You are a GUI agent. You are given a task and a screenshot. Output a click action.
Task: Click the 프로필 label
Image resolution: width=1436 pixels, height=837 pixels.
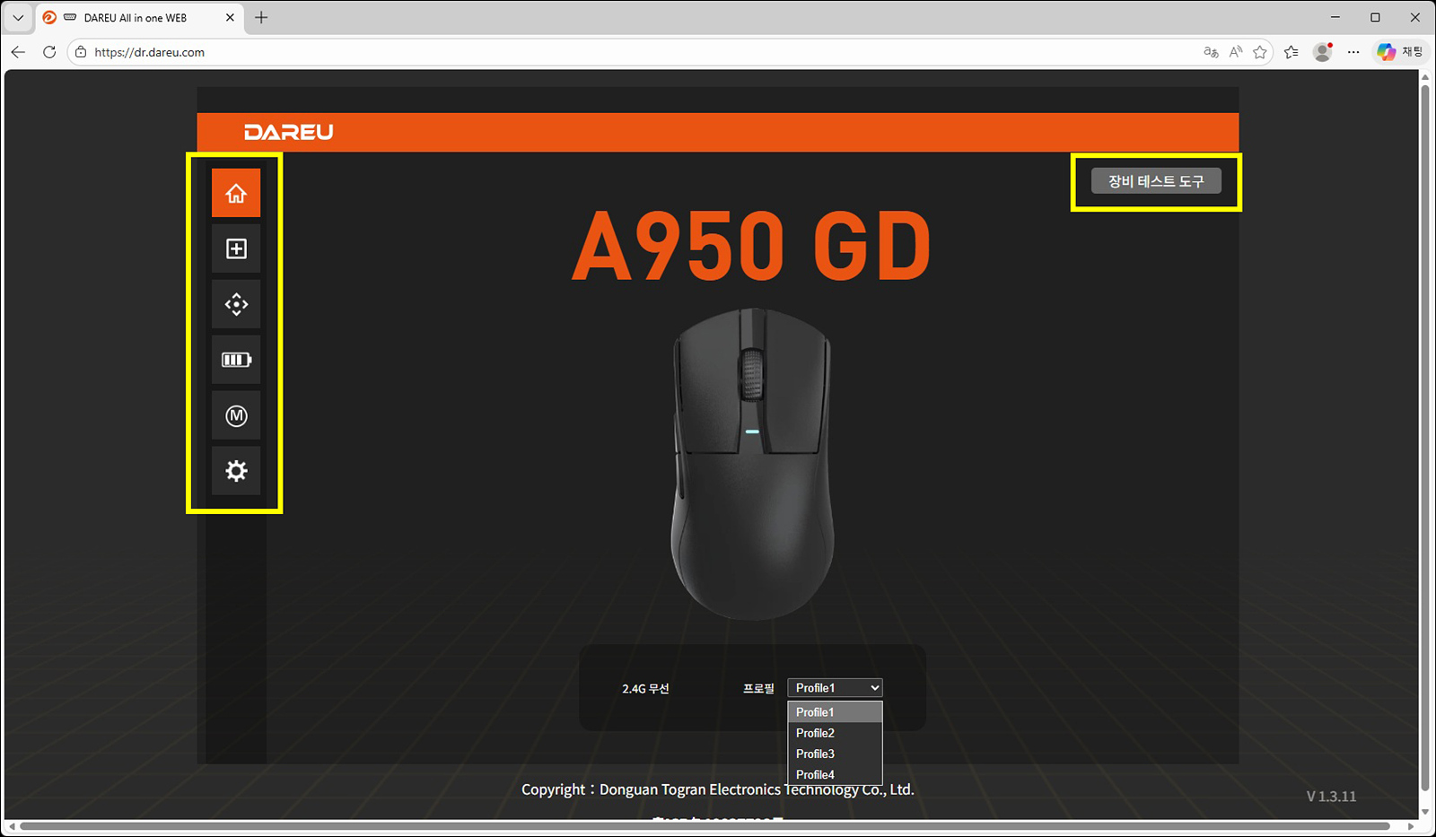[758, 688]
